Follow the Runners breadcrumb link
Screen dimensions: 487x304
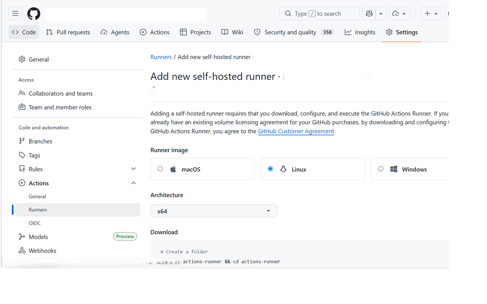(161, 57)
